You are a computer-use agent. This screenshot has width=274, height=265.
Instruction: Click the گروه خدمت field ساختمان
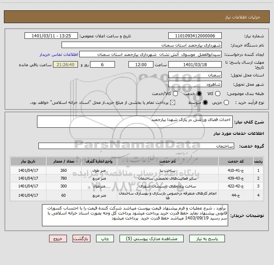pos(136,146)
